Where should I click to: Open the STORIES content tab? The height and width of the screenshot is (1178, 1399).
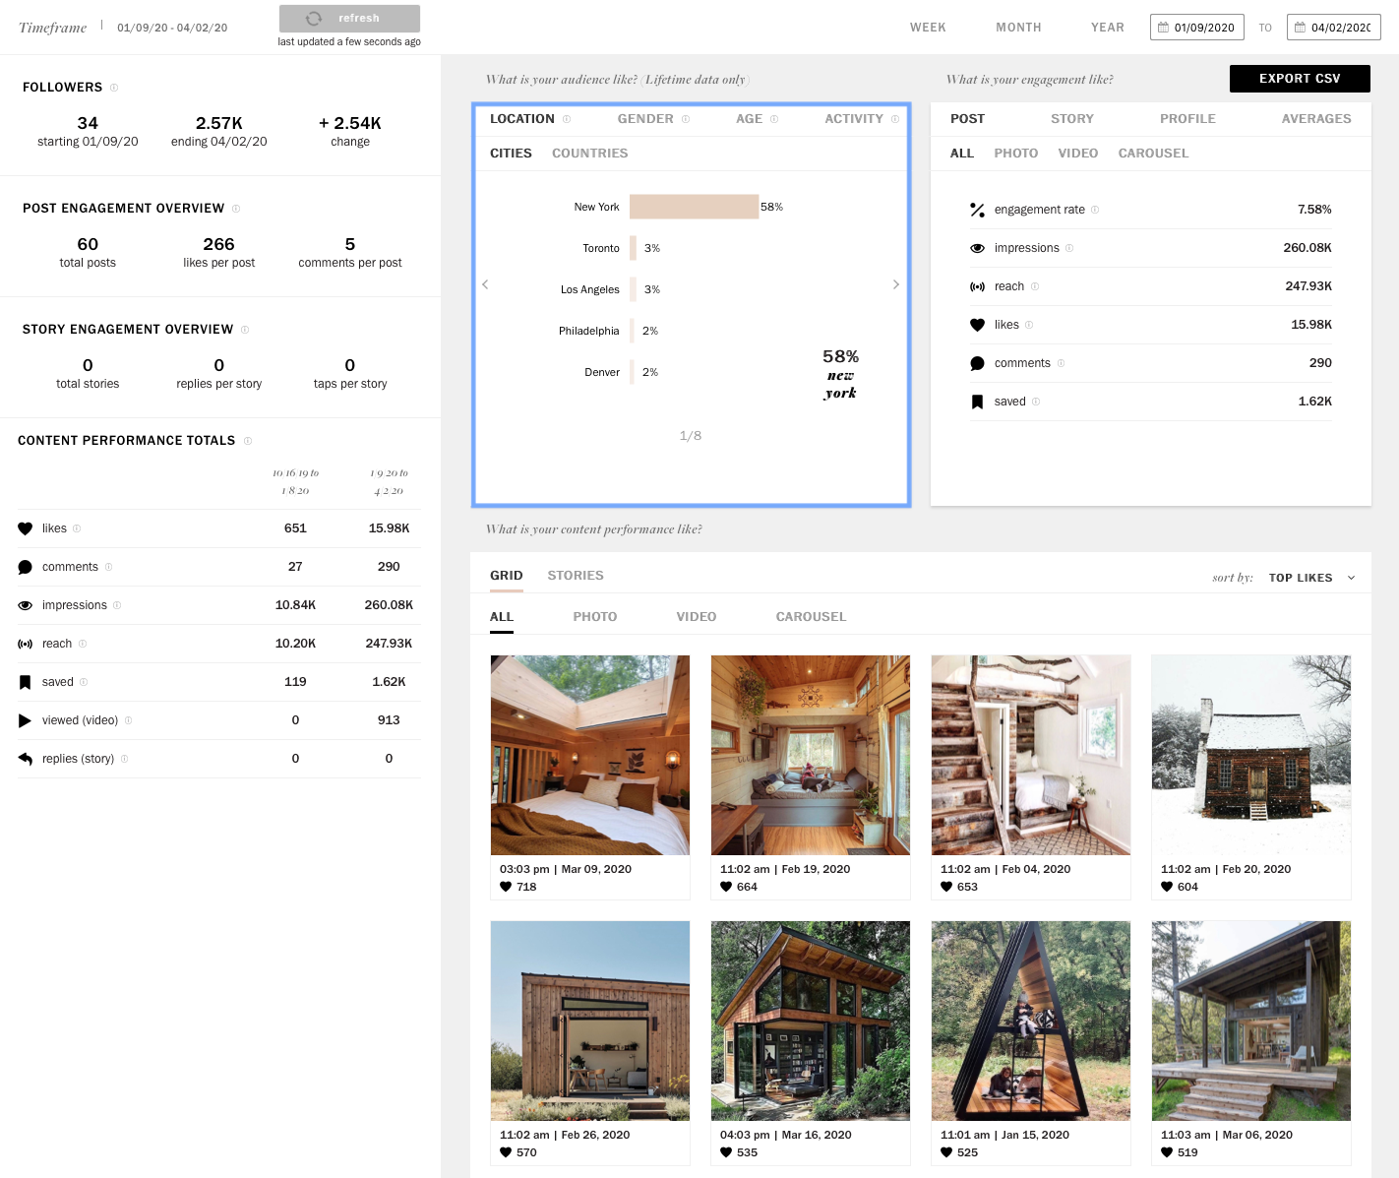[x=576, y=576]
